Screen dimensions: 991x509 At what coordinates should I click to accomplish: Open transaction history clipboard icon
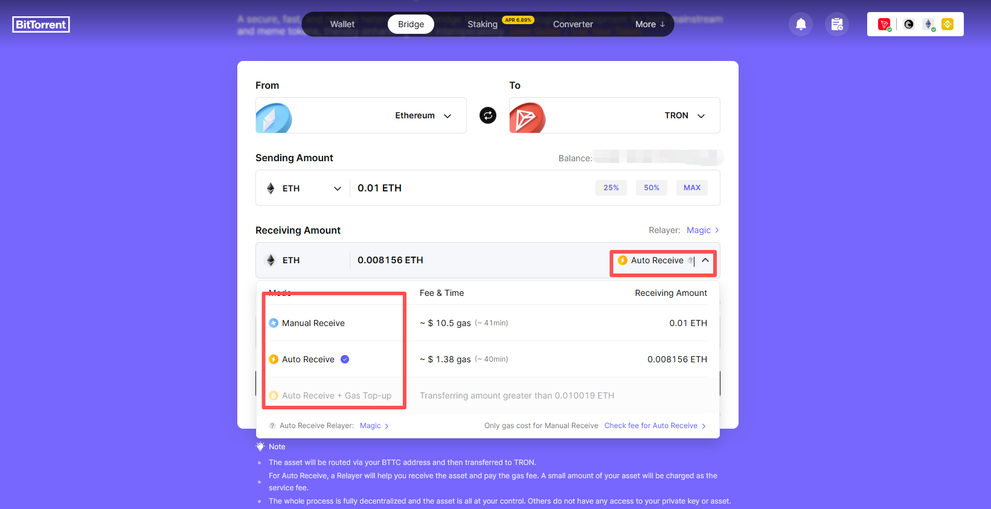point(836,24)
